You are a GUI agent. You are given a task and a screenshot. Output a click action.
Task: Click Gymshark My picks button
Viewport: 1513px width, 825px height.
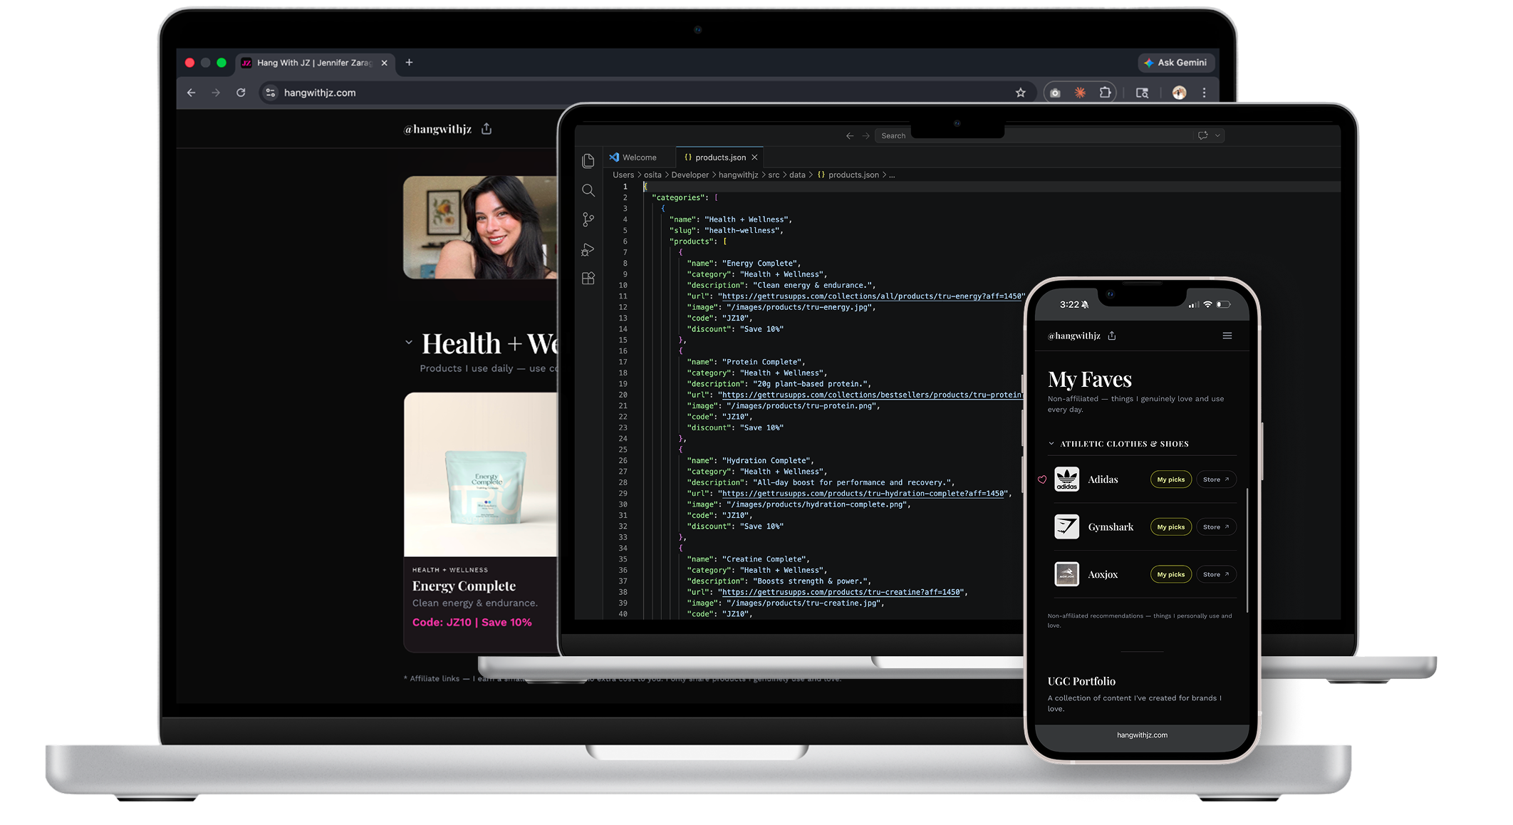[x=1170, y=527]
